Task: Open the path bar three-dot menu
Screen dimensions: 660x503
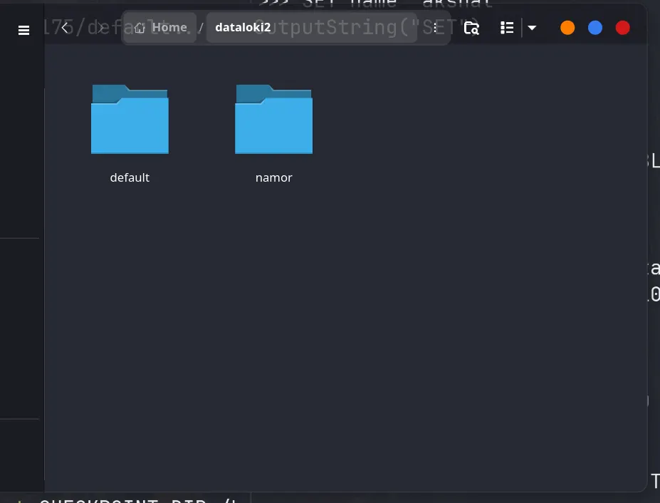Action: (x=436, y=28)
